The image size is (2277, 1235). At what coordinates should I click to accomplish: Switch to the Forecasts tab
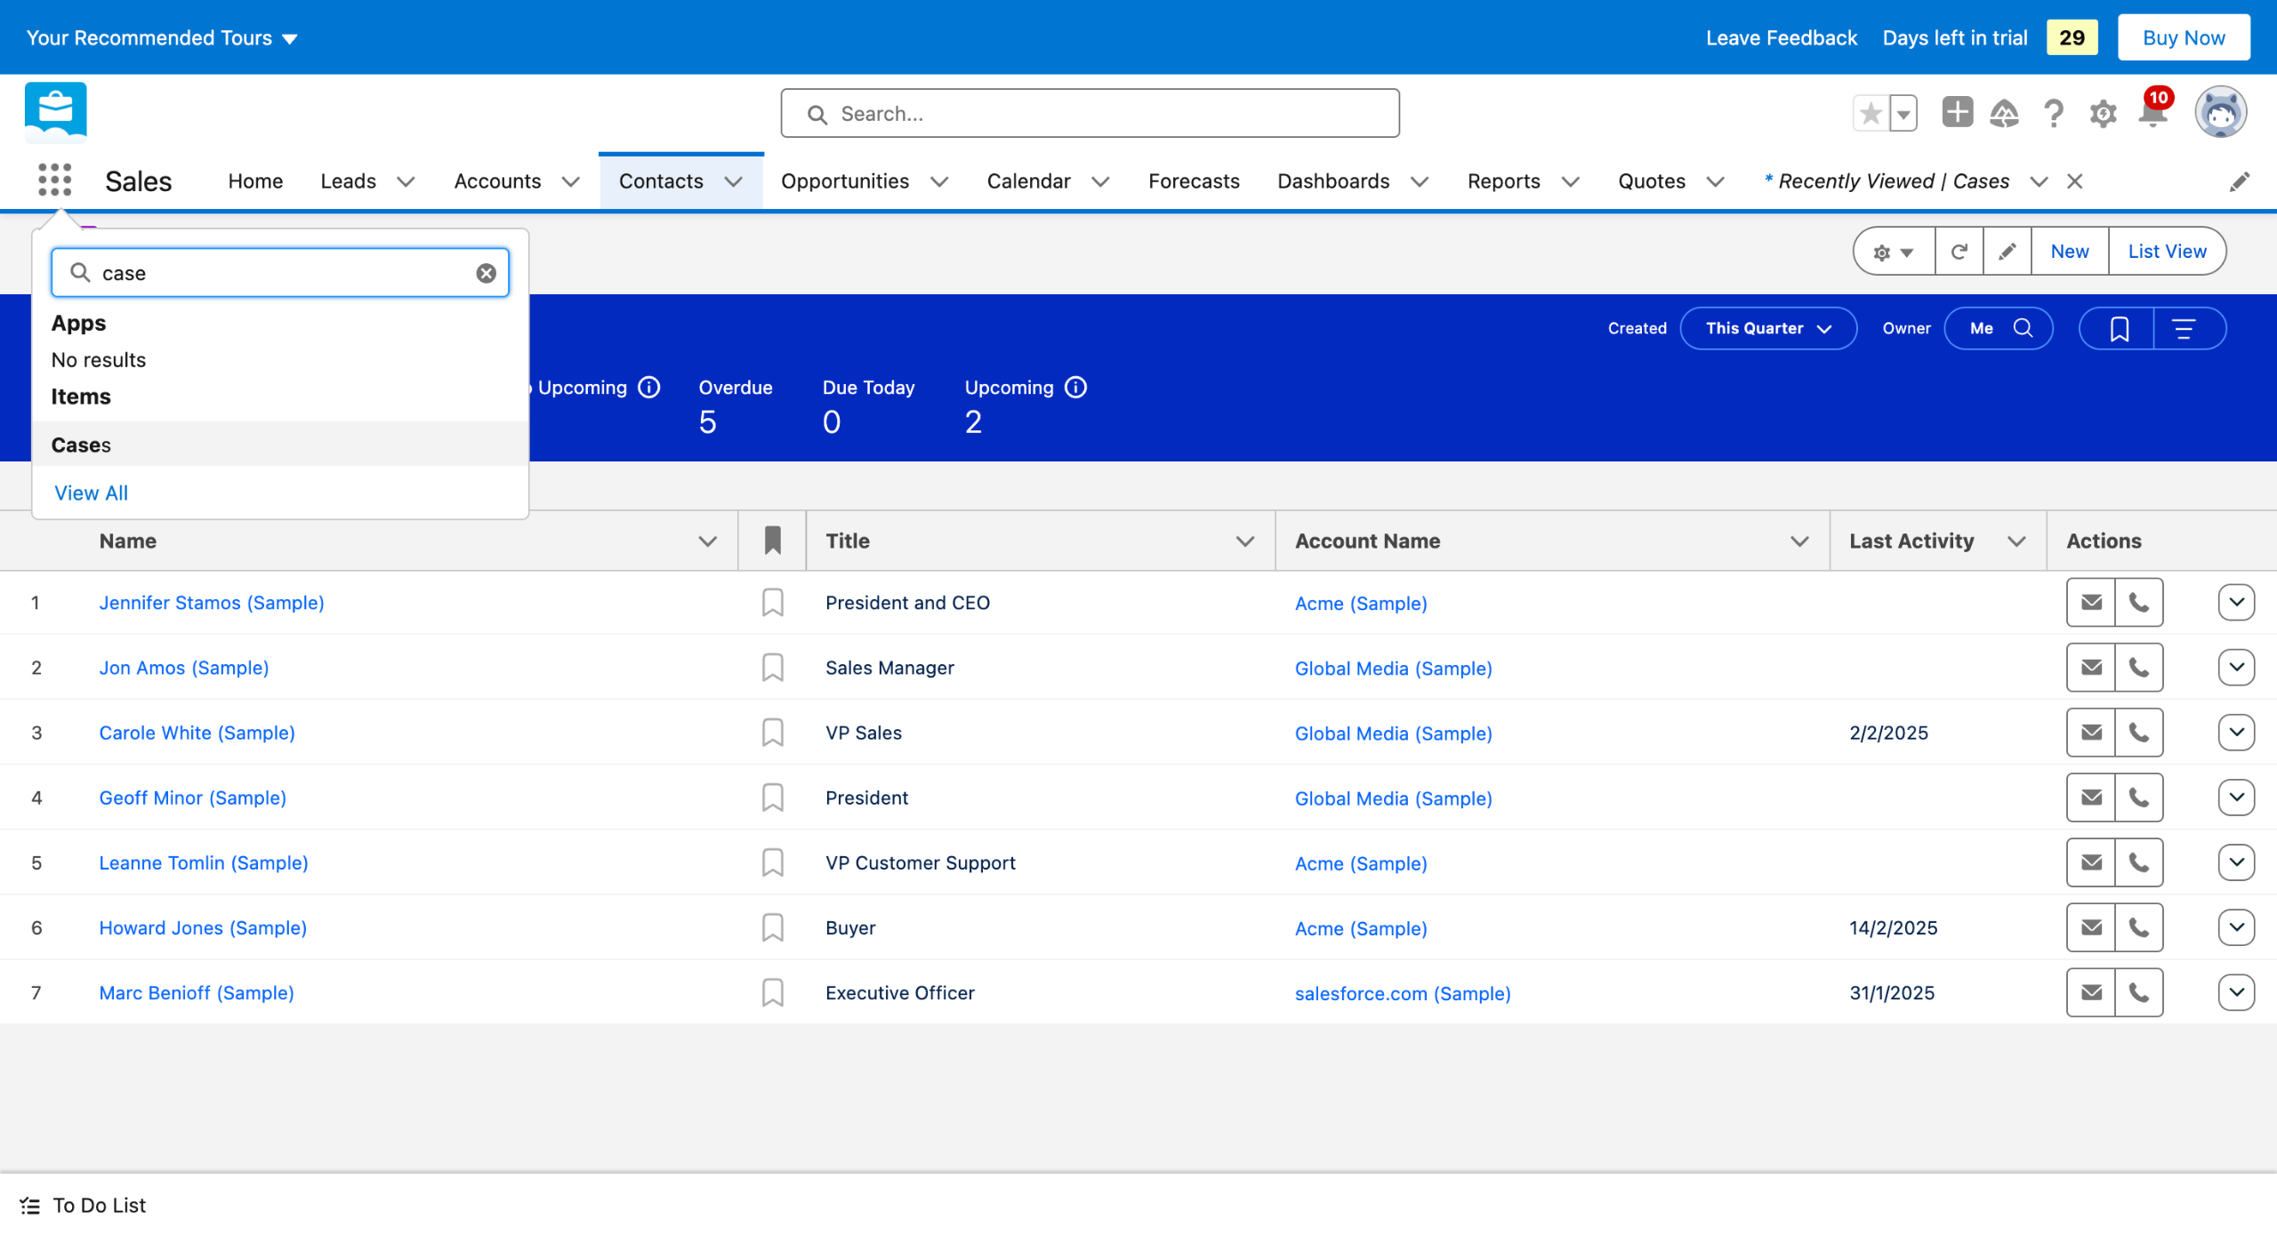tap(1194, 181)
